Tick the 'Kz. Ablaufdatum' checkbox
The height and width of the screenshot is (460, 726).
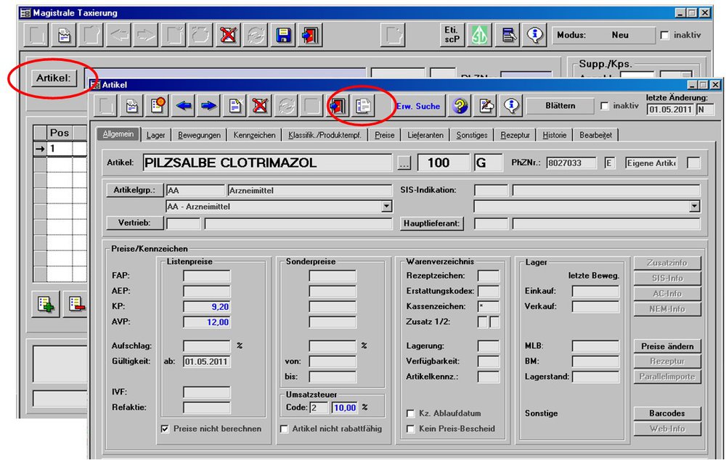[411, 414]
